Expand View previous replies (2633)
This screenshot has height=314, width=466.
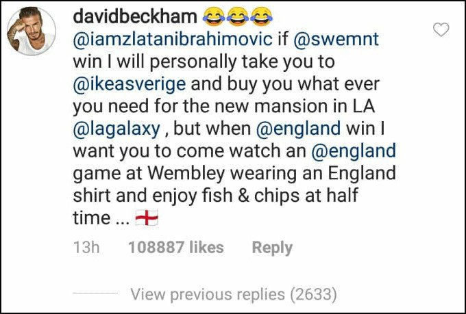tap(234, 294)
